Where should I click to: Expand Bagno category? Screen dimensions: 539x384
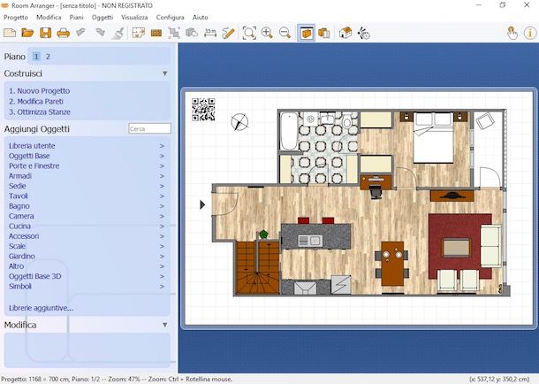[x=87, y=206]
